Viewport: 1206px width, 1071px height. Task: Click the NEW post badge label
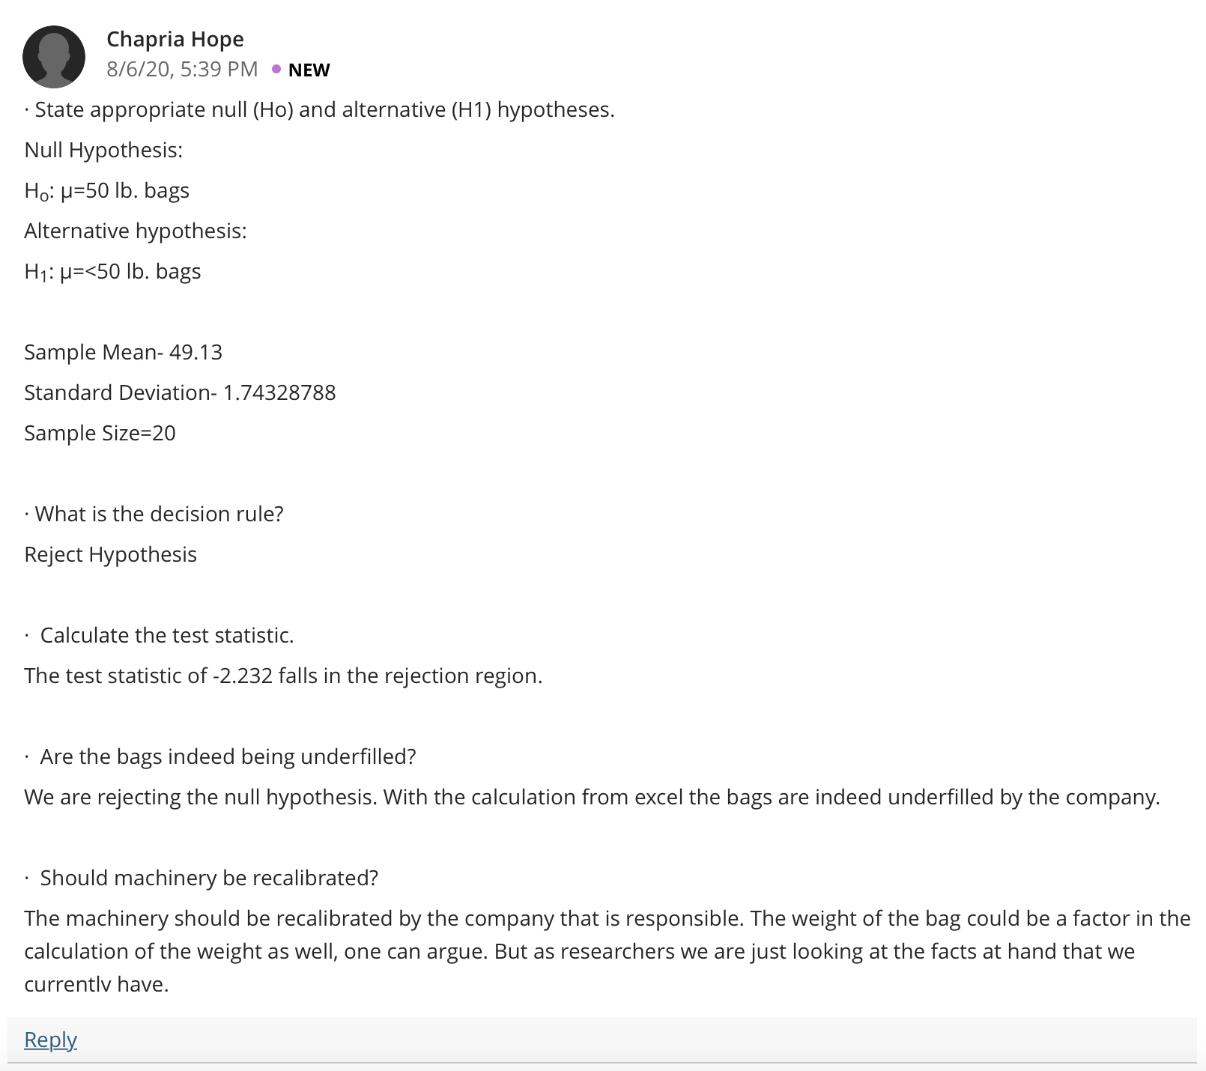click(x=309, y=70)
